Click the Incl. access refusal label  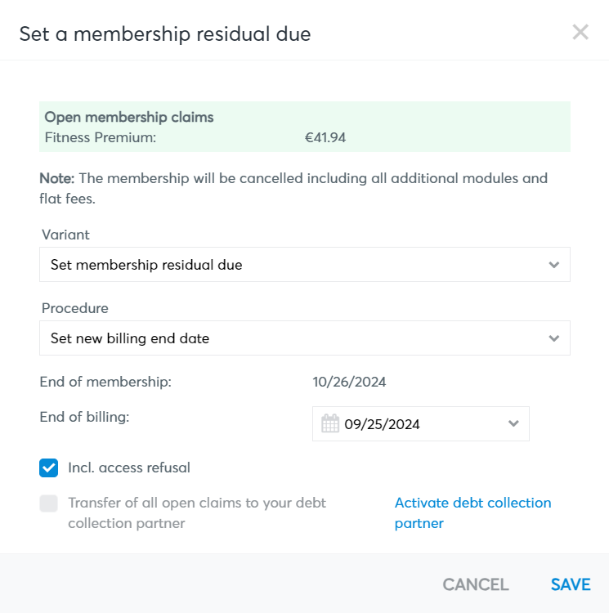pyautogui.click(x=129, y=468)
